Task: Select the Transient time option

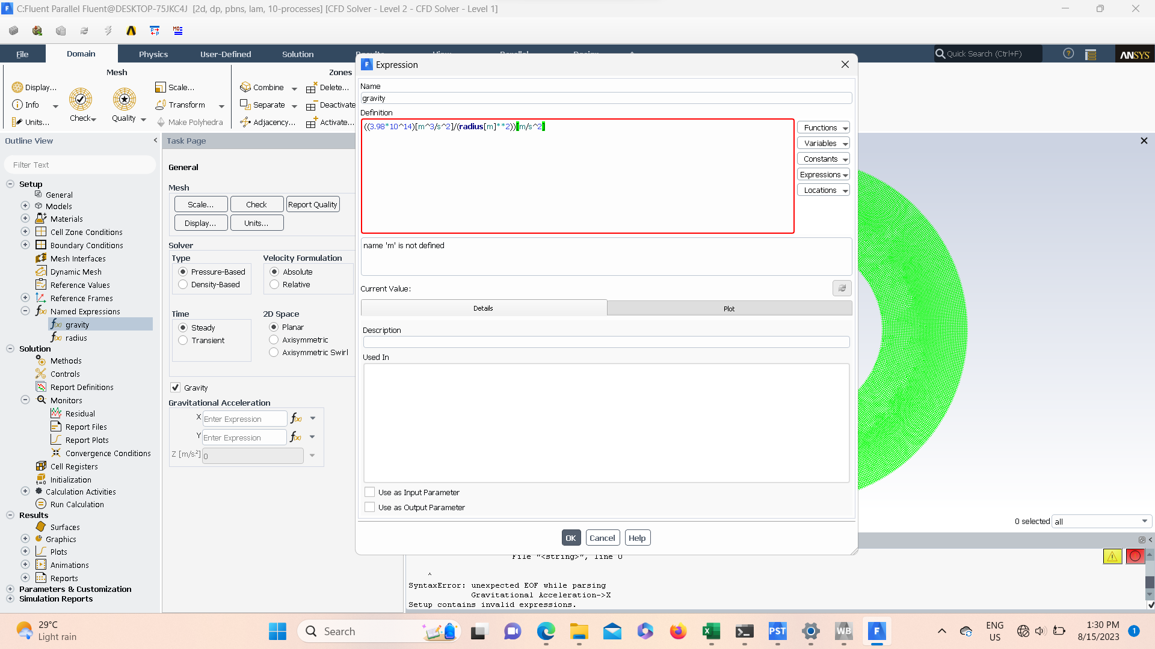Action: click(183, 340)
